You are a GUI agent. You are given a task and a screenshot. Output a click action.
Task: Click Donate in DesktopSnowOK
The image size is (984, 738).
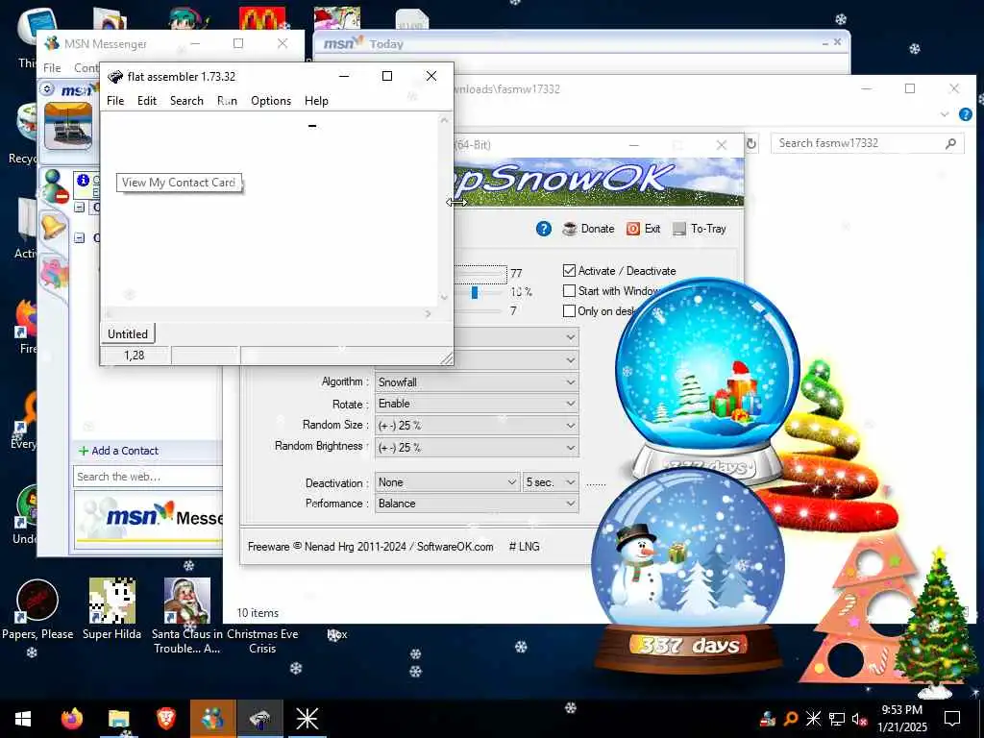[x=589, y=229]
